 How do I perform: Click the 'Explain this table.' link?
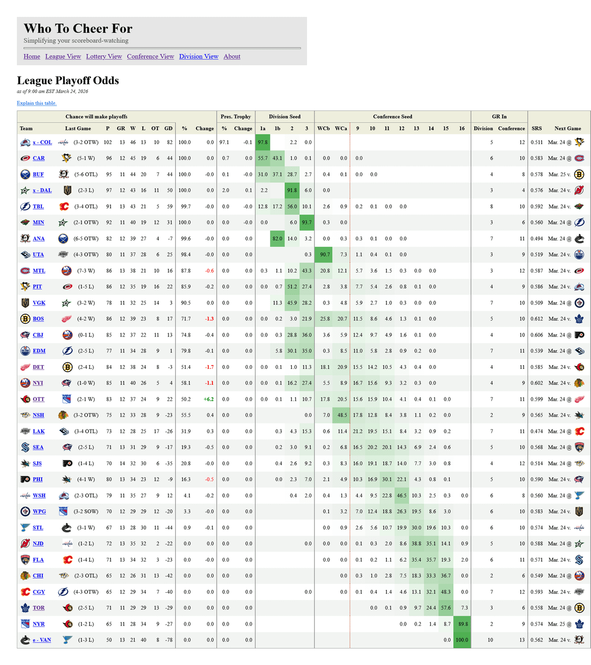point(37,103)
